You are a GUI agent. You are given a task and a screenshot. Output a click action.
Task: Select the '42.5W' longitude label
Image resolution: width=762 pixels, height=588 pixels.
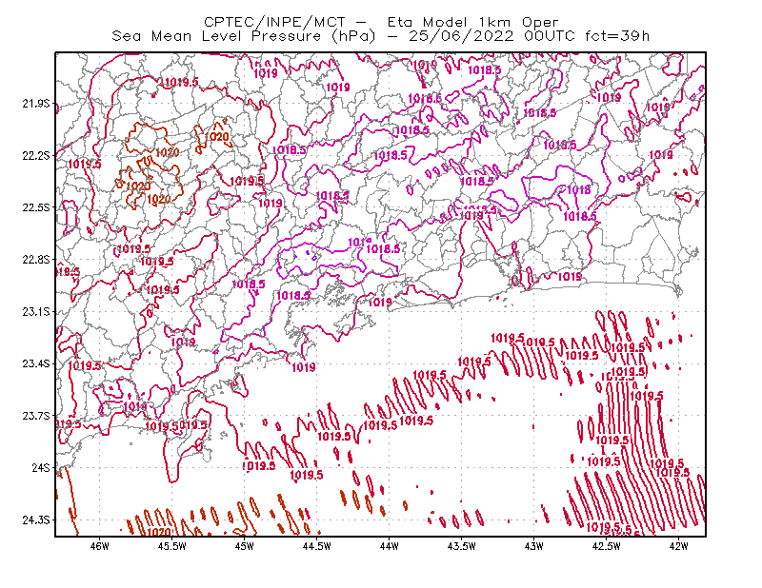pyautogui.click(x=606, y=546)
